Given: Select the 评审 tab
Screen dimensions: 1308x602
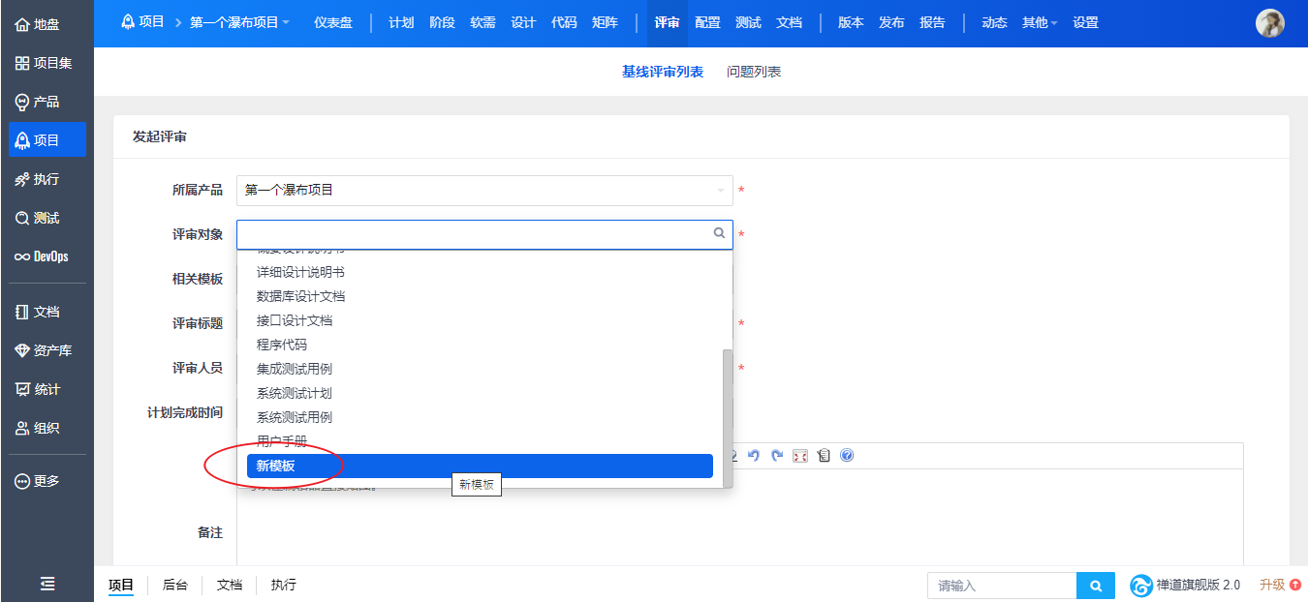Looking at the screenshot, I should (668, 22).
